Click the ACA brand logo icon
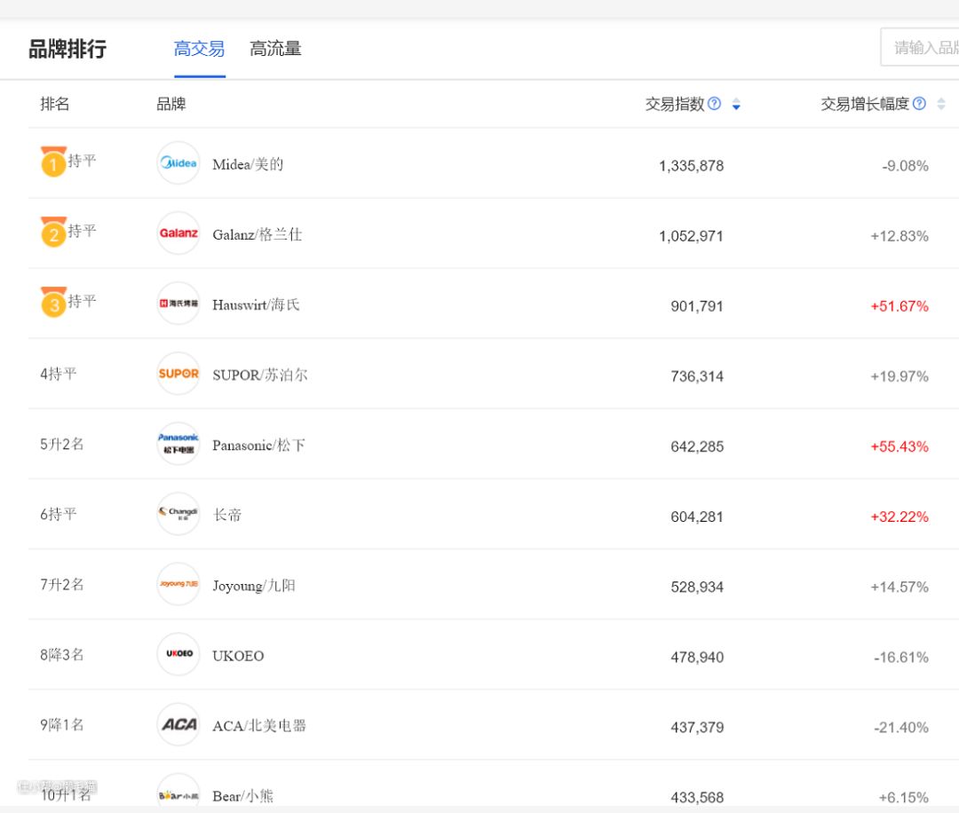The image size is (959, 813). (x=178, y=724)
